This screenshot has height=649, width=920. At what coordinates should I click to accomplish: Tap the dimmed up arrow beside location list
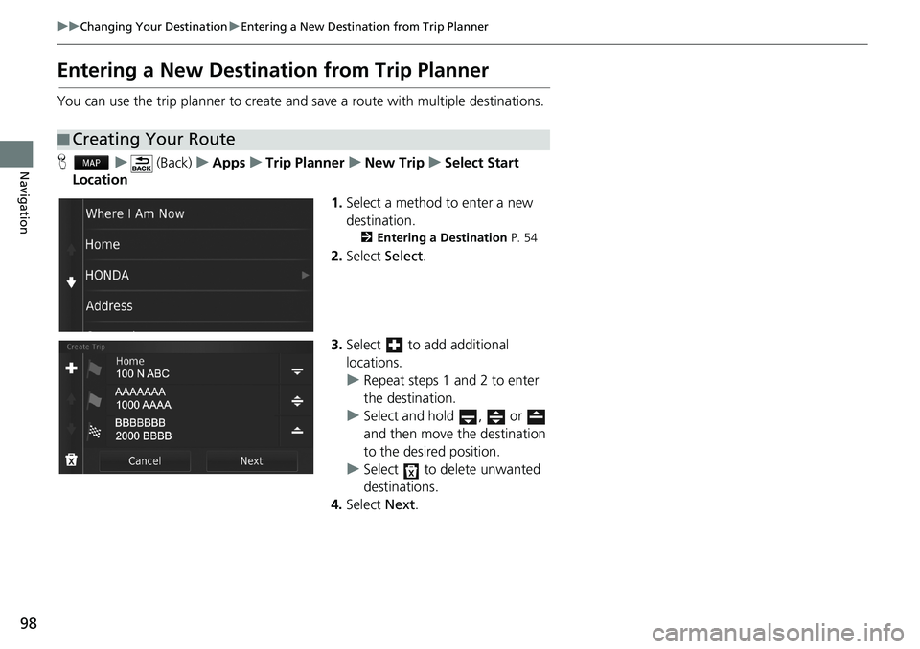[x=71, y=250]
